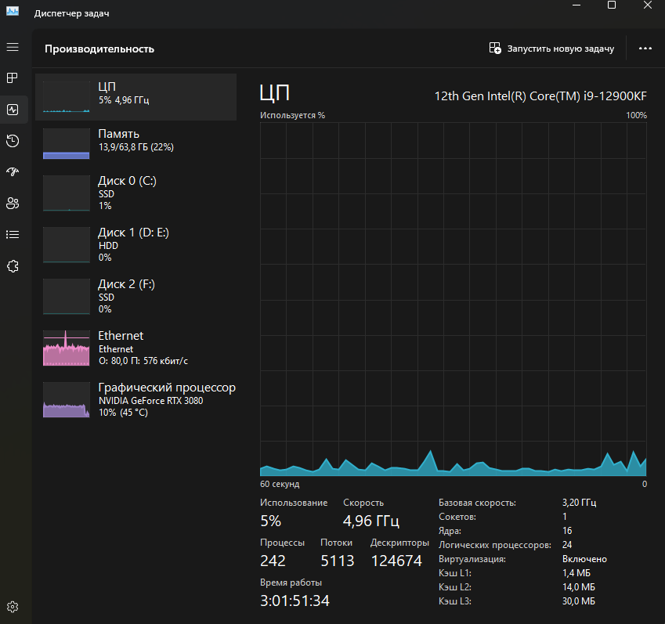The width and height of the screenshot is (665, 624).
Task: Select Диск 2 (F:) in the list
Action: click(136, 296)
